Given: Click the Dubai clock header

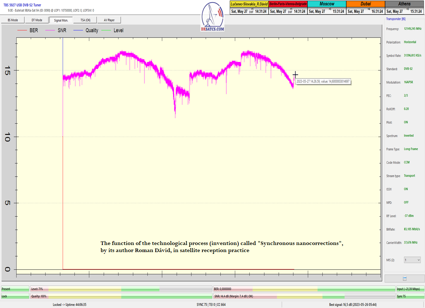Looking at the screenshot, I should coord(365,4).
